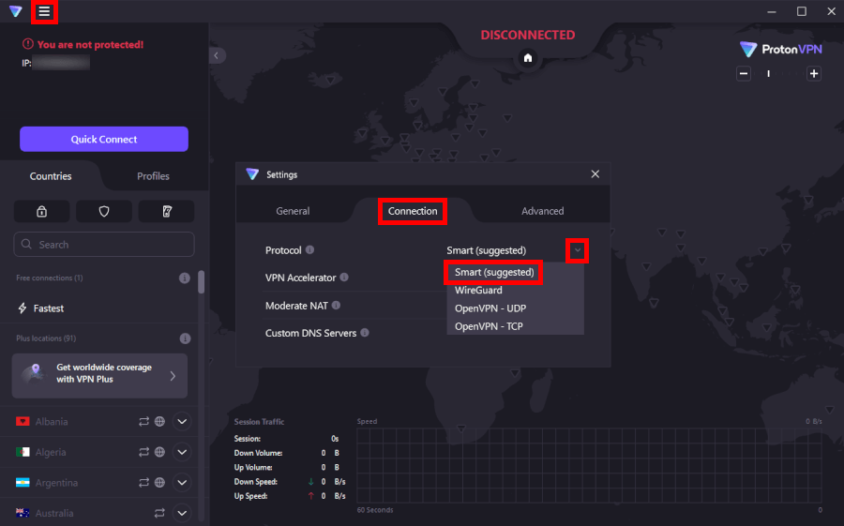Switch to the Advanced settings tab
This screenshot has height=526, width=844.
click(543, 211)
